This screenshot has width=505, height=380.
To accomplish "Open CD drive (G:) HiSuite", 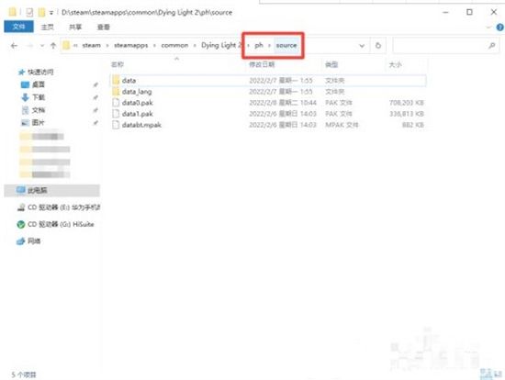I will [55, 224].
